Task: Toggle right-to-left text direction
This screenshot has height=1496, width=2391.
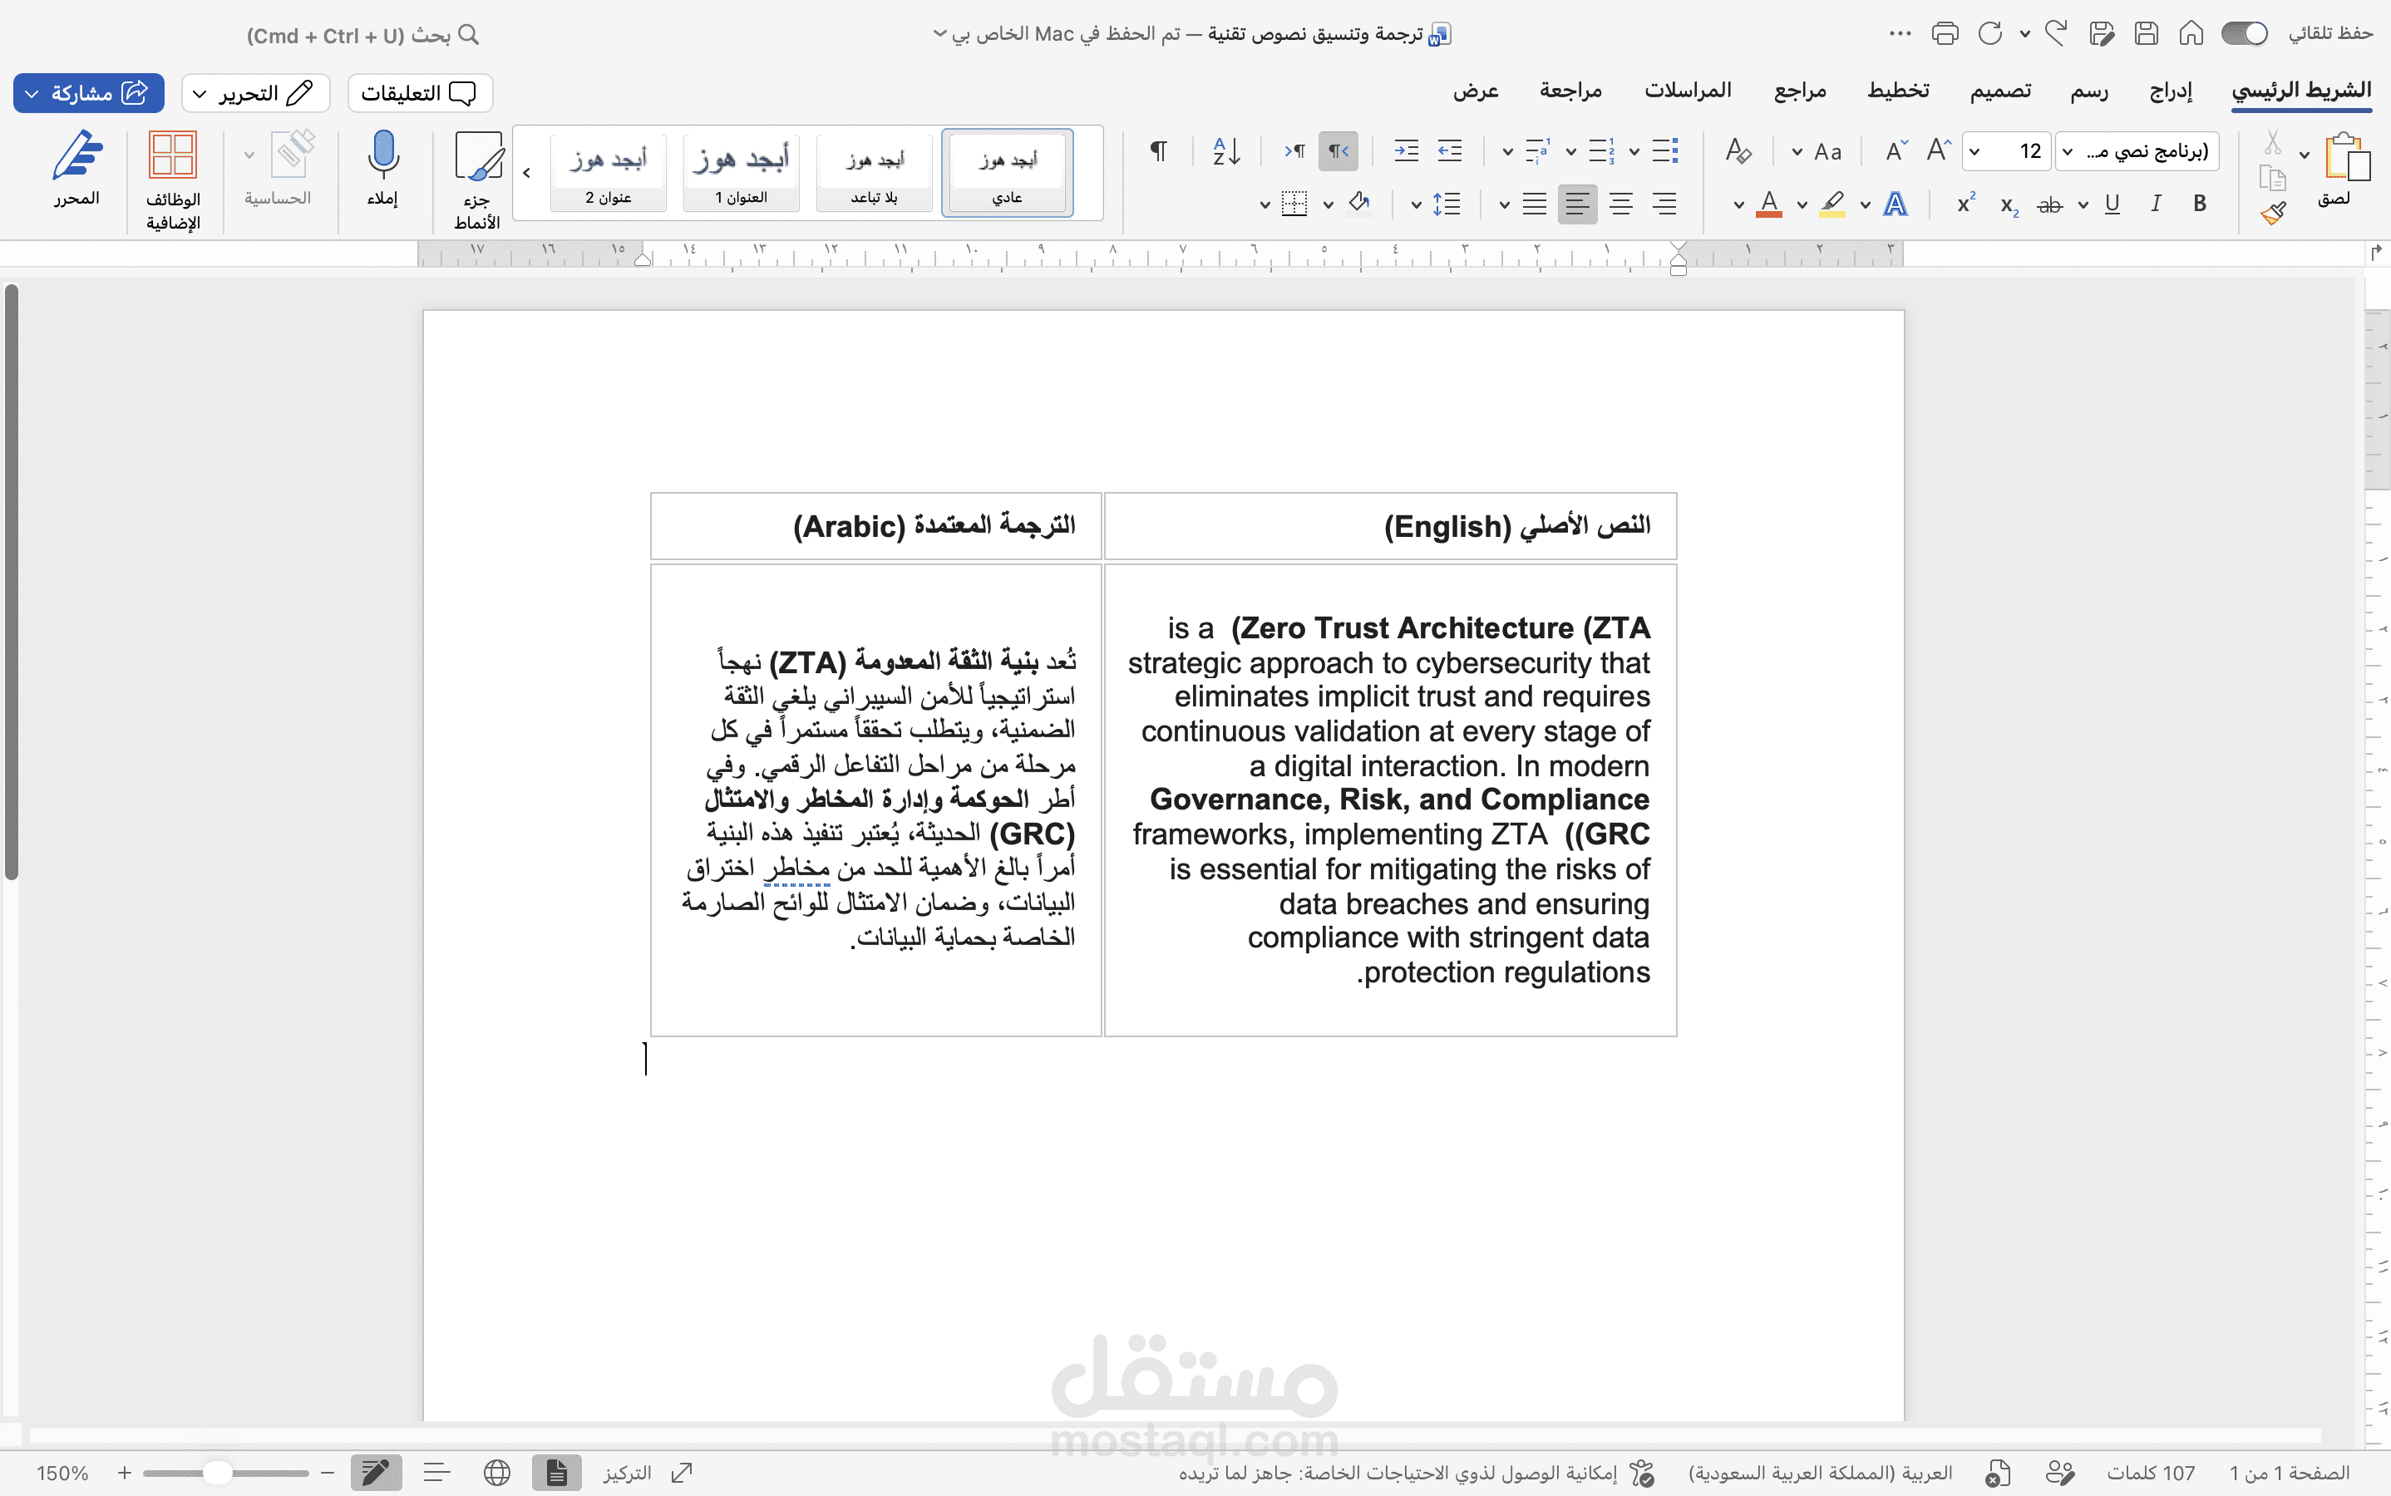Action: pos(1338,150)
